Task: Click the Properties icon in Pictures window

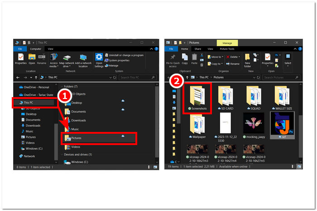Action: 268,58
